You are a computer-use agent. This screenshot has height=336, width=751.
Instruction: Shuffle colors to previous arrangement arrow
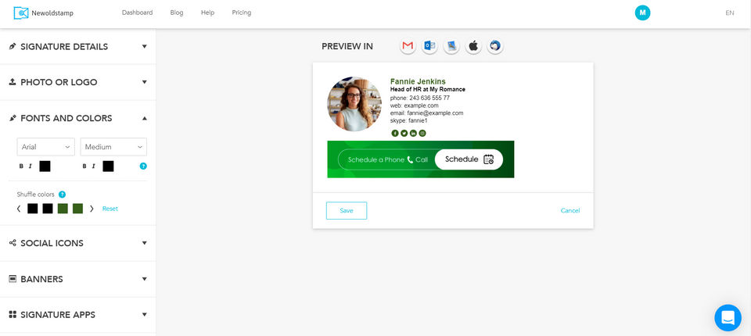pos(19,209)
